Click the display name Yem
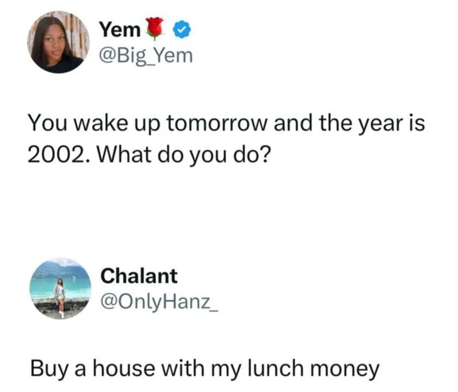This screenshot has height=392, width=458. pyautogui.click(x=120, y=30)
